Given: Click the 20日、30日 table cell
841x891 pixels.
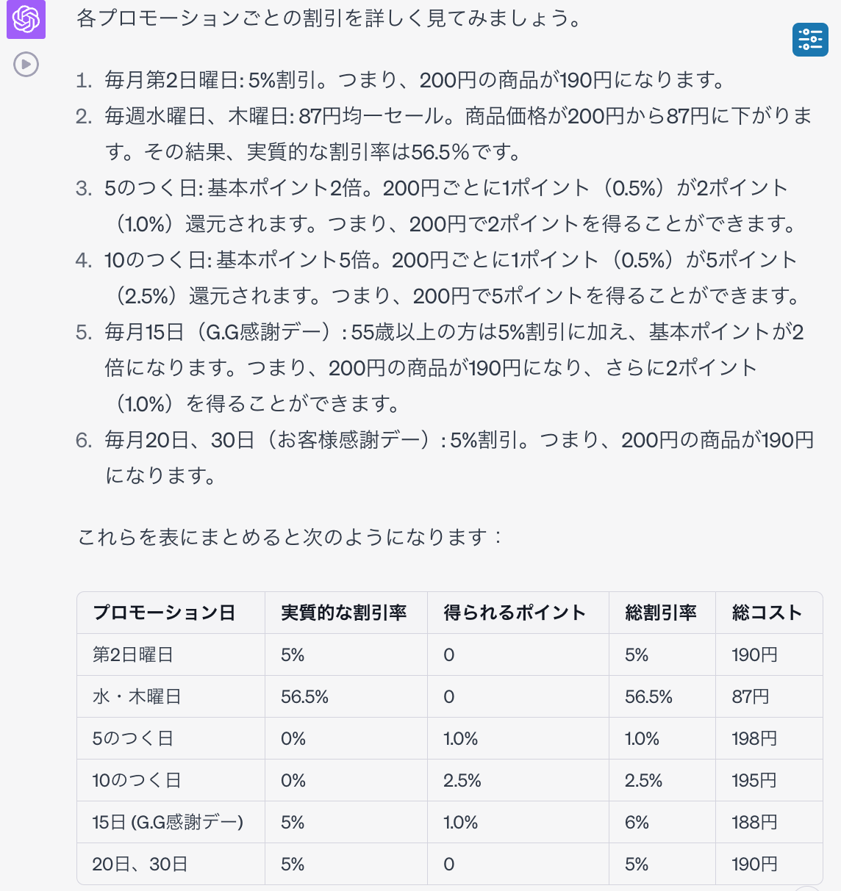Looking at the screenshot, I should click(x=140, y=864).
